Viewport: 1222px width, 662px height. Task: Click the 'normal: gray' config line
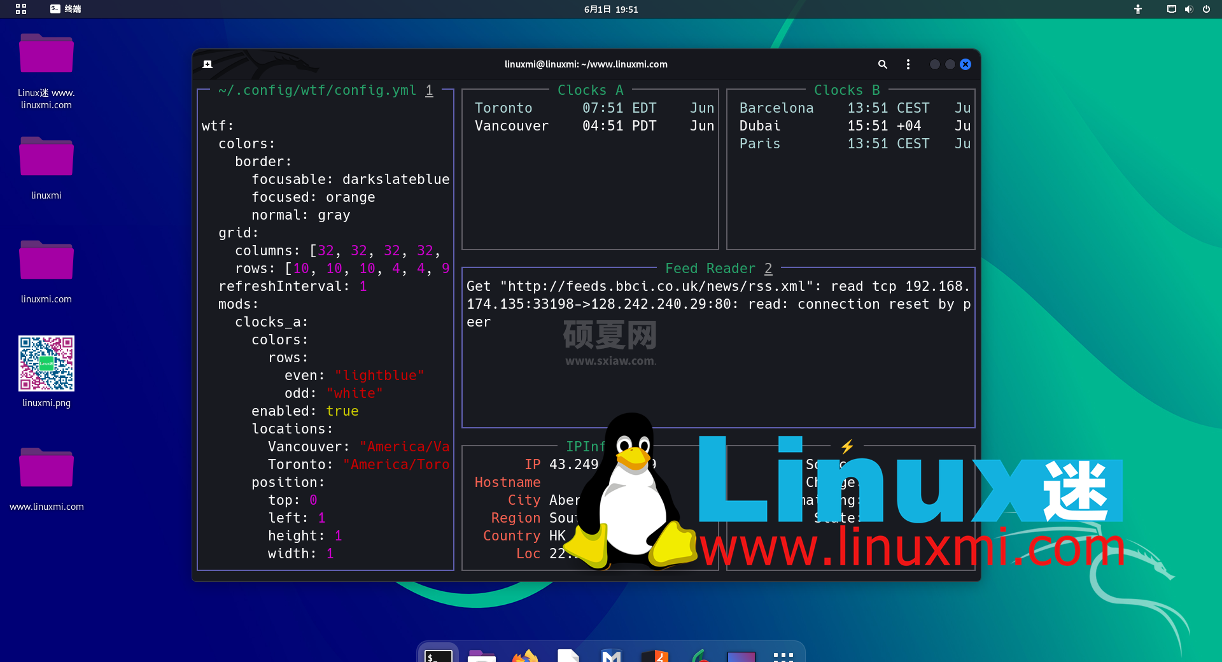point(300,215)
